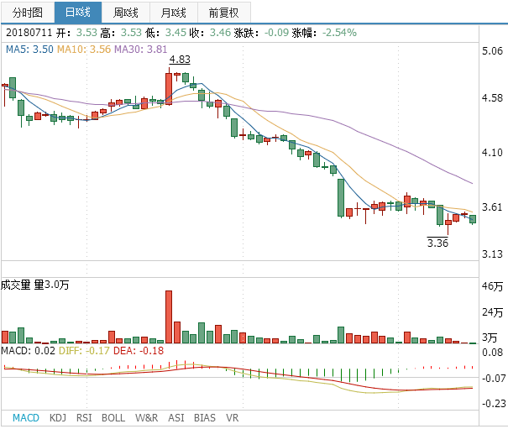Click the 3.36 low price label
508x429 pixels.
(x=437, y=243)
